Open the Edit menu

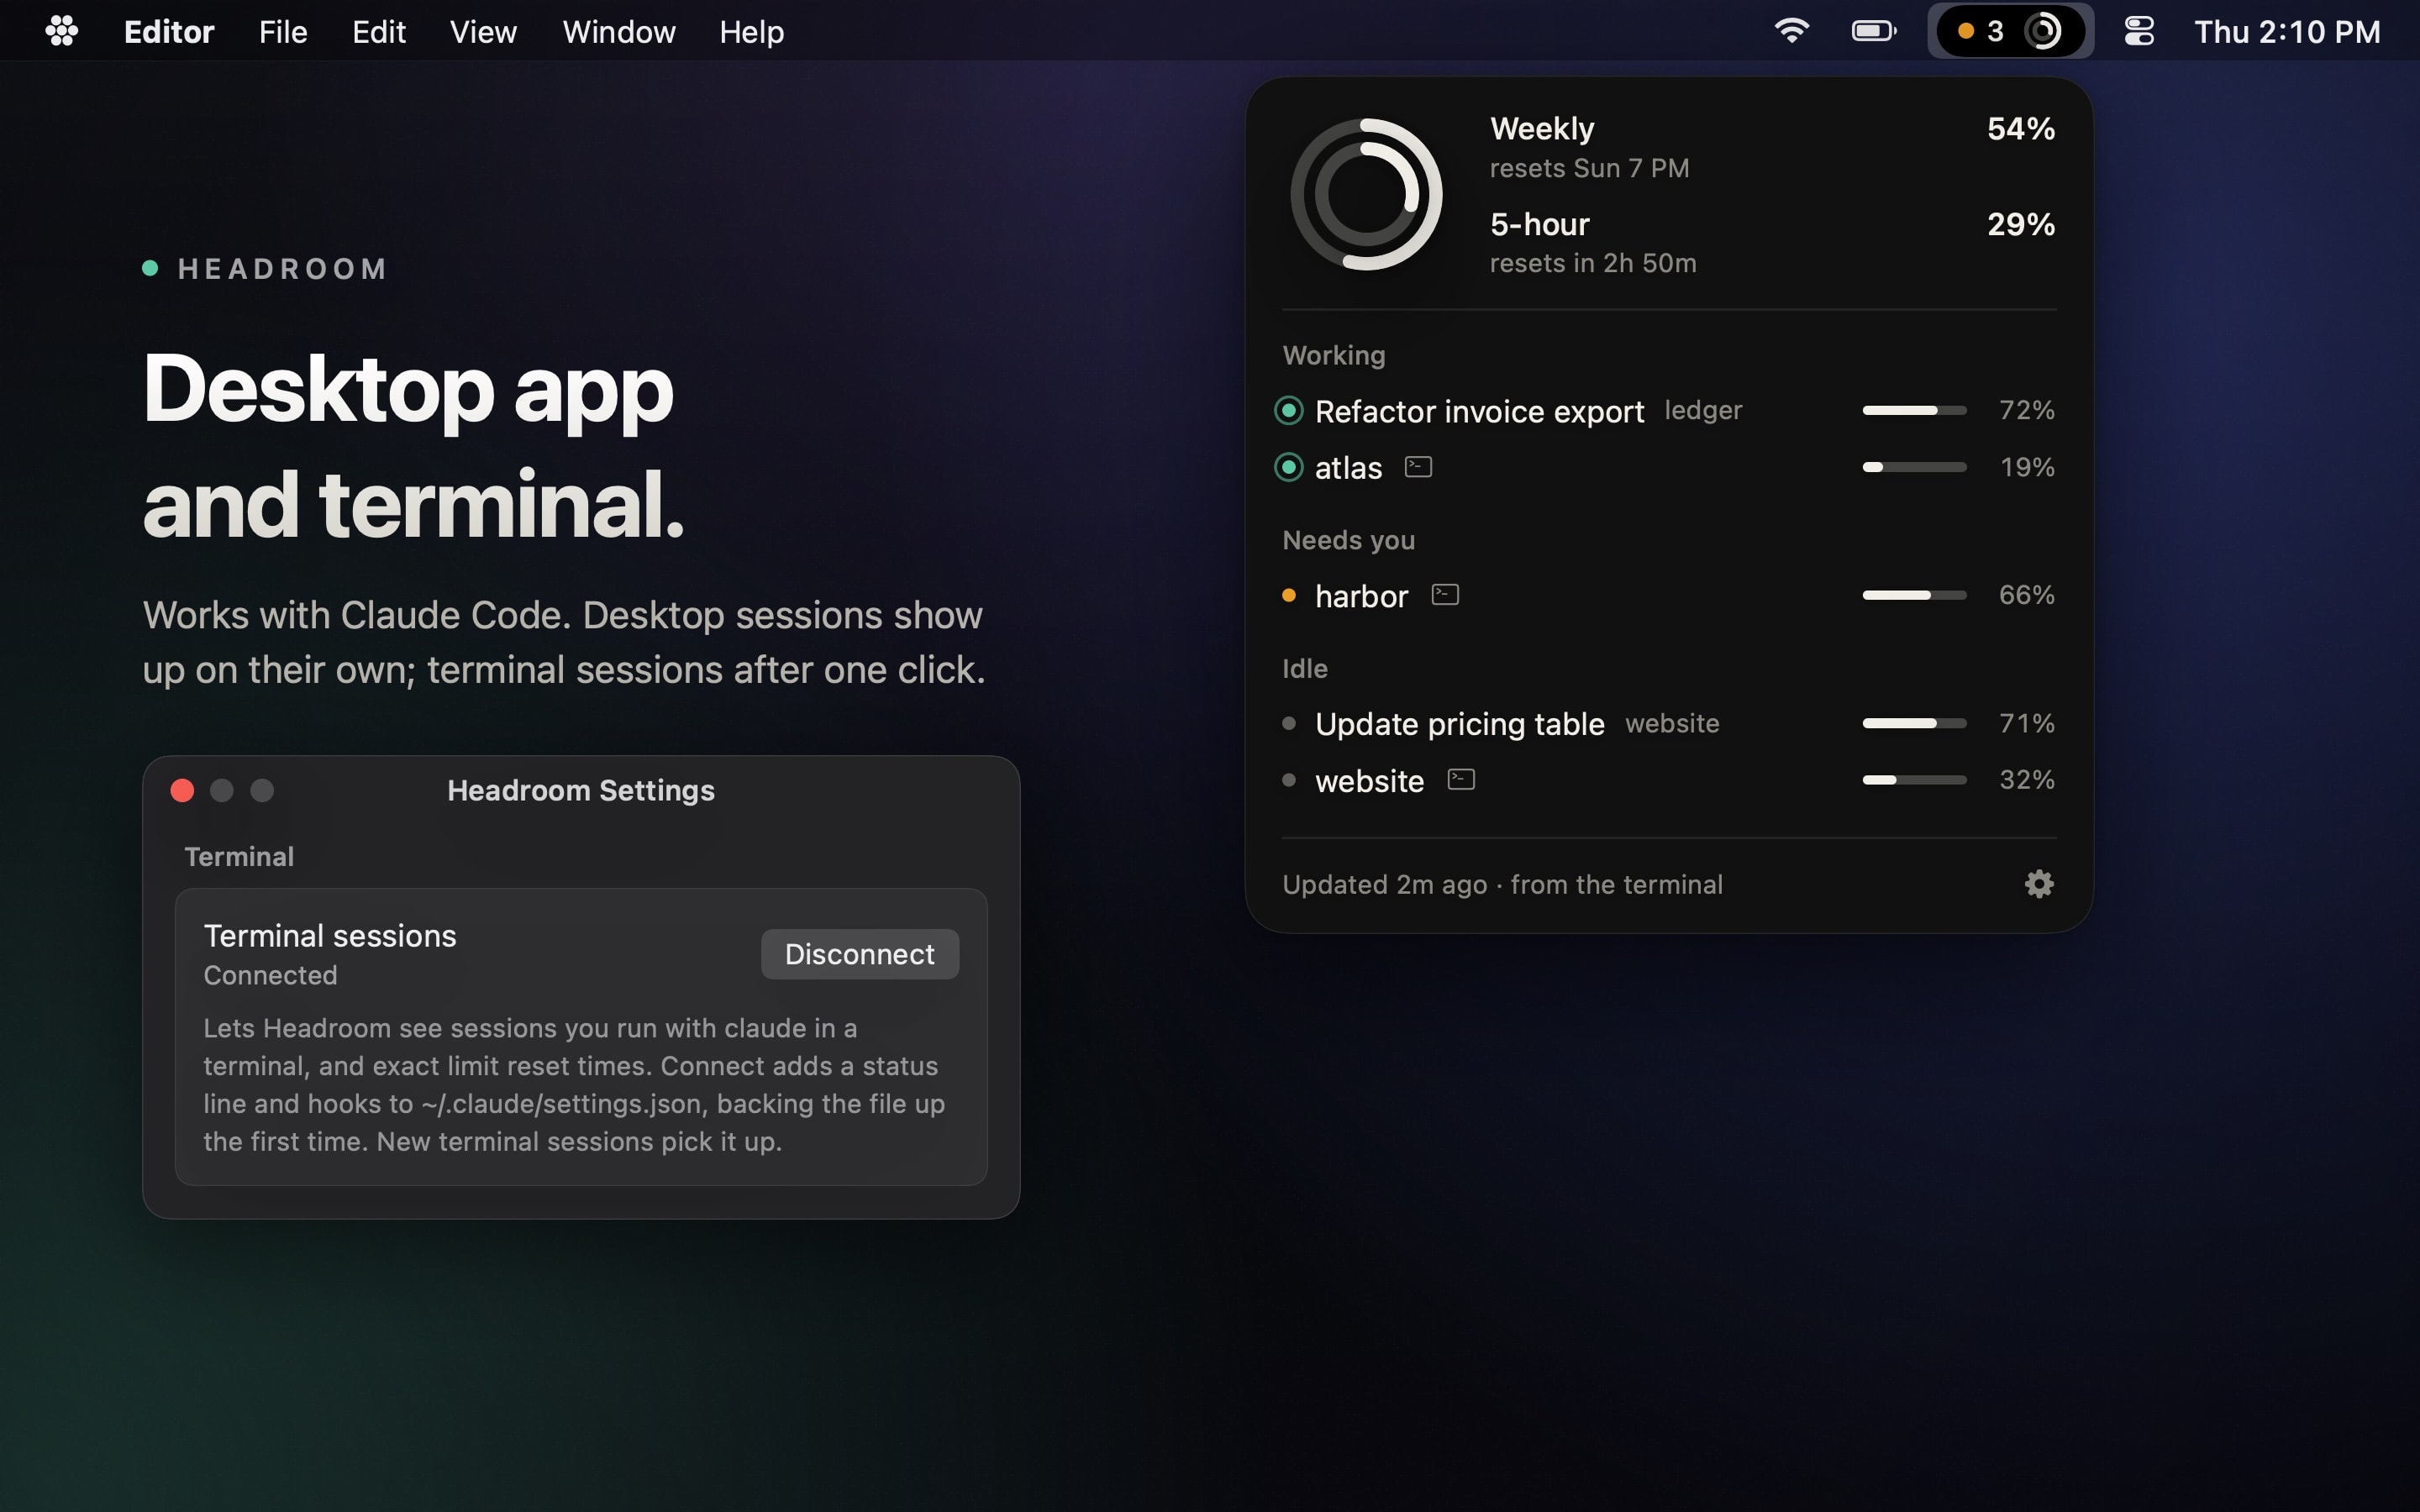[x=379, y=32]
